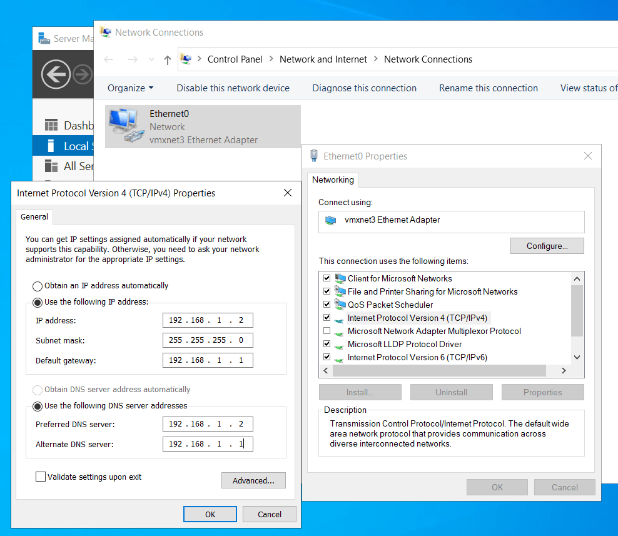Click Disable this network device

pos(233,88)
